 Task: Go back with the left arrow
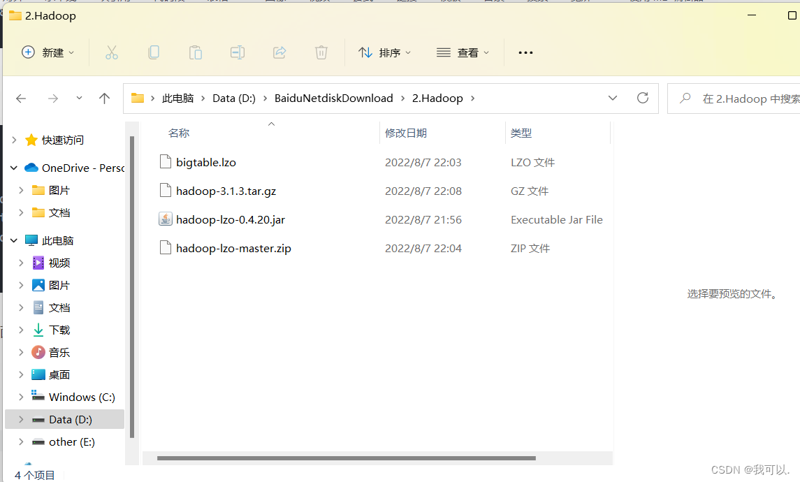point(21,98)
